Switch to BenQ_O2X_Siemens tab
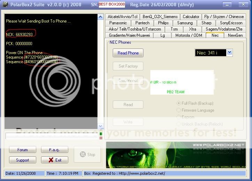 160,17
